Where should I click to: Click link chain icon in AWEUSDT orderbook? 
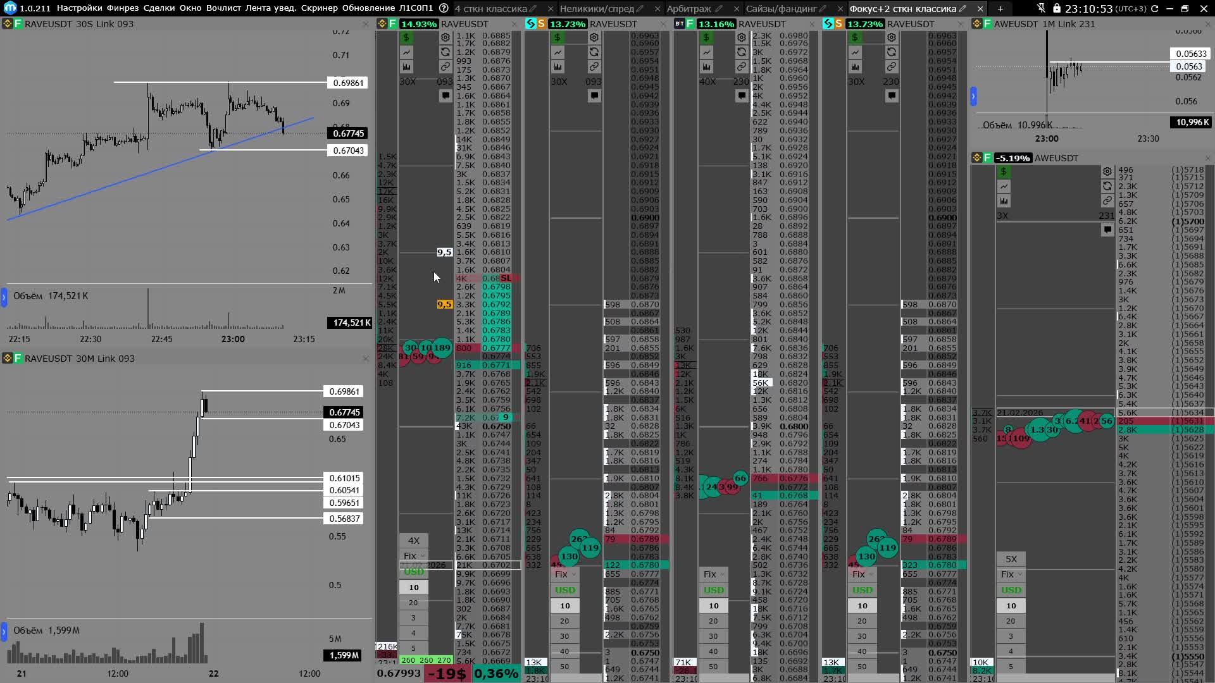(1107, 200)
